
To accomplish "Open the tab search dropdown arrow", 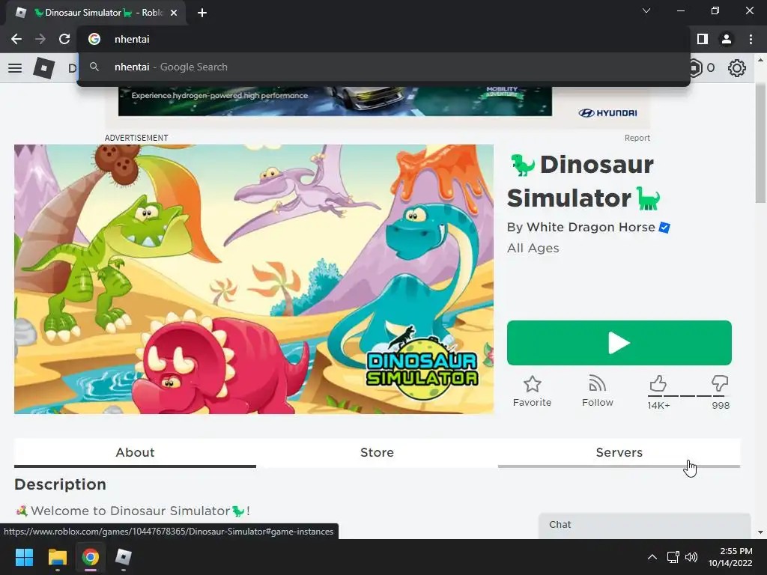I will (646, 10).
